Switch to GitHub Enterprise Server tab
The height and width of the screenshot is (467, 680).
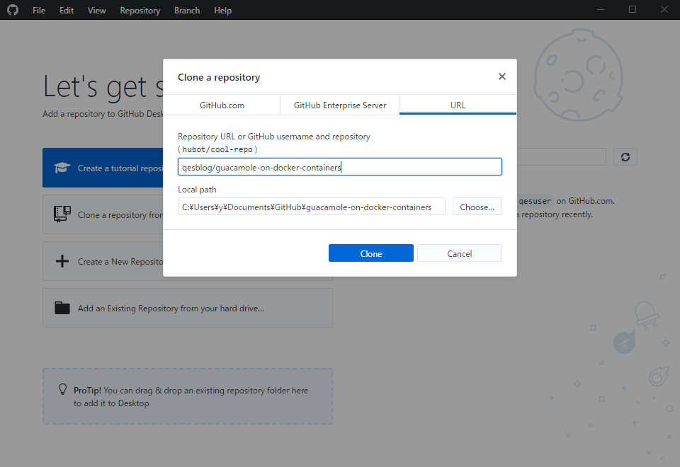tap(340, 105)
